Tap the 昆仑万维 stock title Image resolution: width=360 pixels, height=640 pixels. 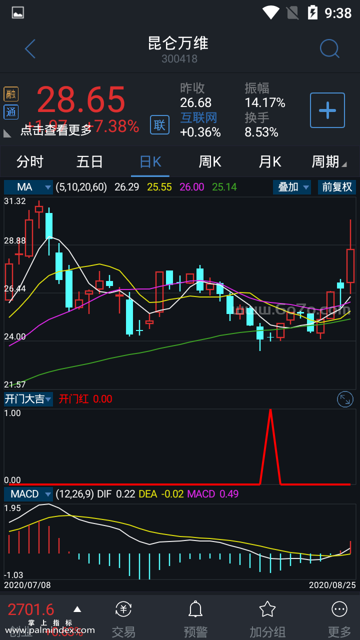click(178, 43)
